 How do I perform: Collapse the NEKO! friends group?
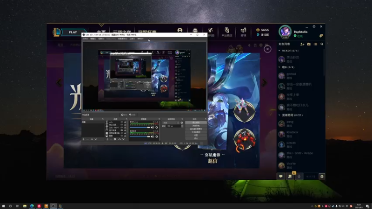pyautogui.click(x=279, y=51)
